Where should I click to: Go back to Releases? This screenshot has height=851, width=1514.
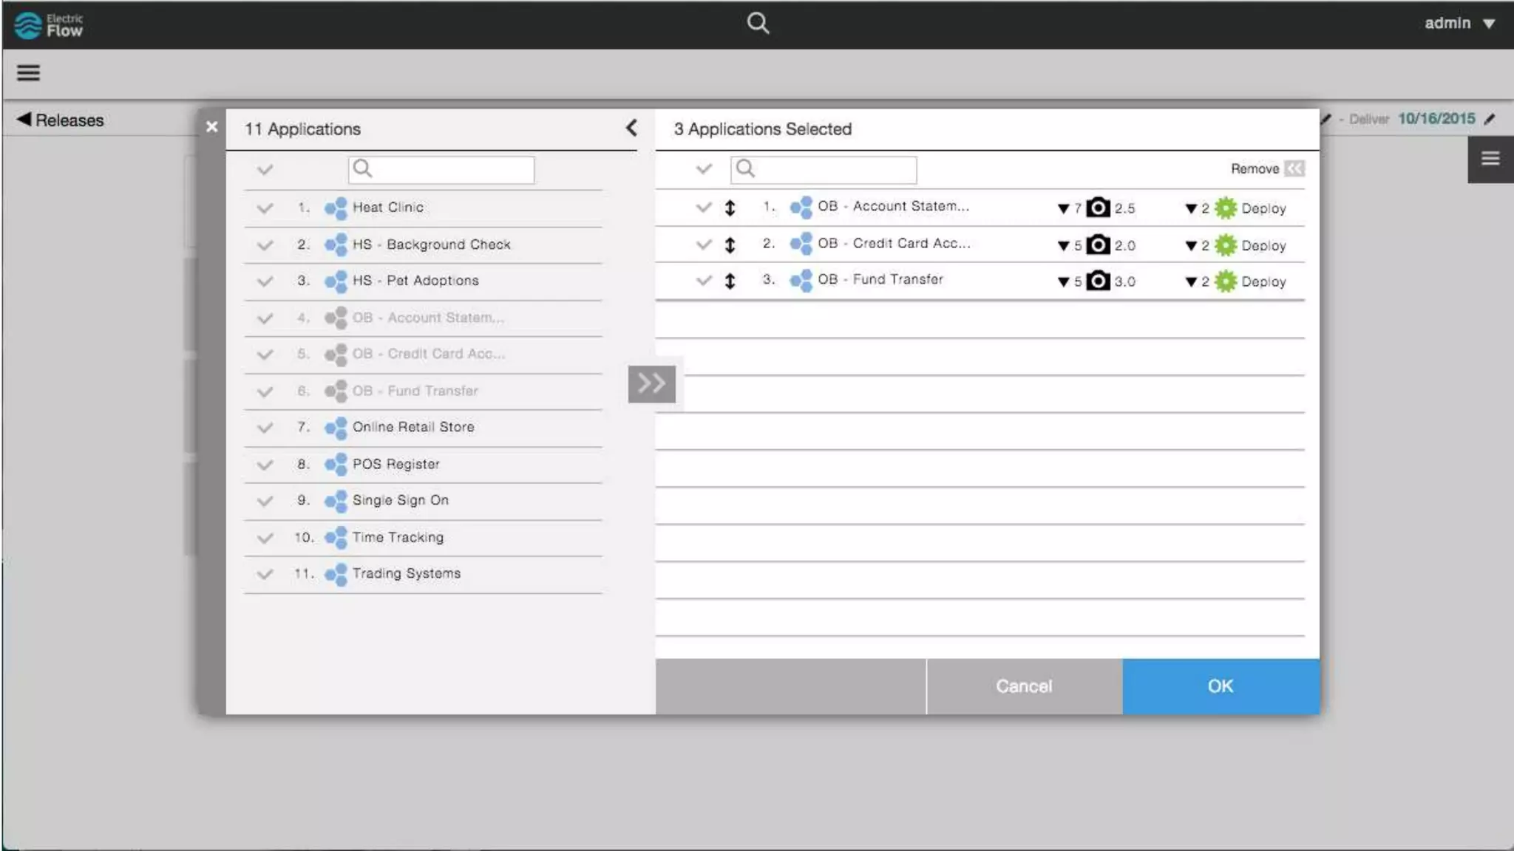(61, 120)
